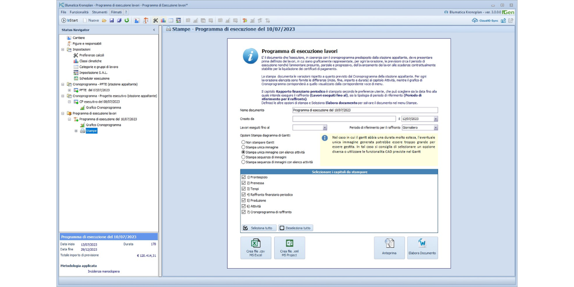
Task: Open the 'Lavori eseguiti fino al' dropdown
Action: tap(325, 128)
